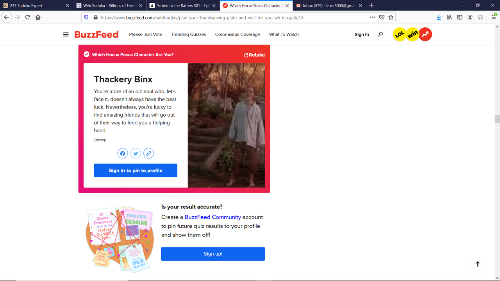
Task: Toggle the browser sidebar view icon
Action: [460, 17]
